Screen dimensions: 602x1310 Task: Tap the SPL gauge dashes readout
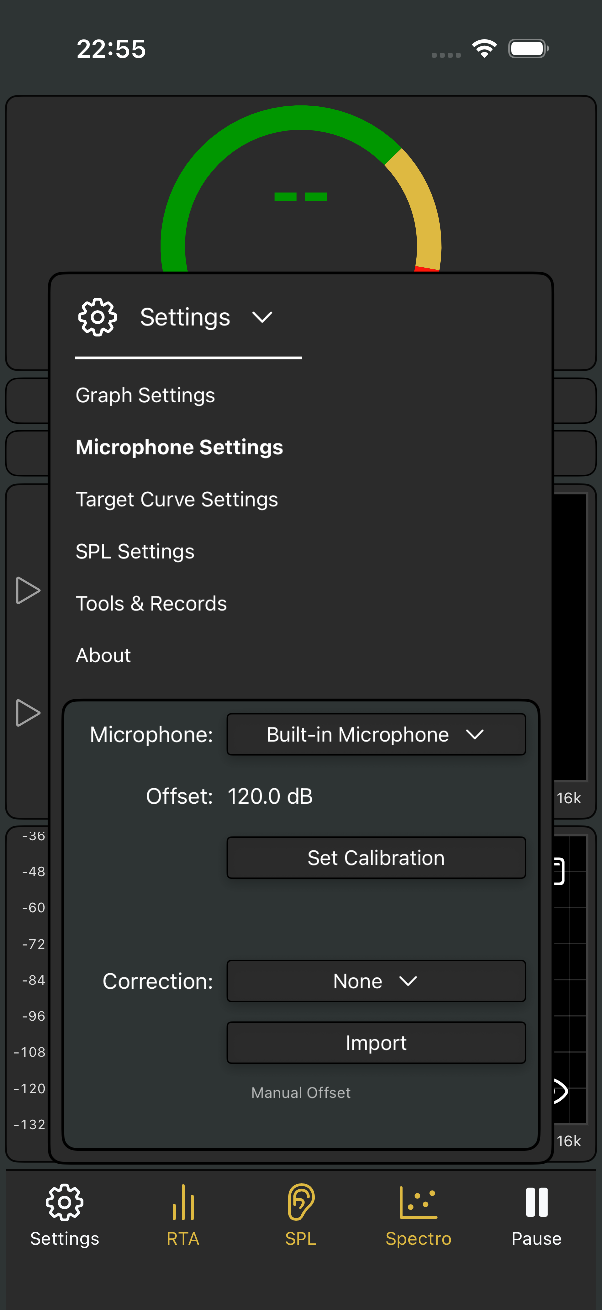301,197
